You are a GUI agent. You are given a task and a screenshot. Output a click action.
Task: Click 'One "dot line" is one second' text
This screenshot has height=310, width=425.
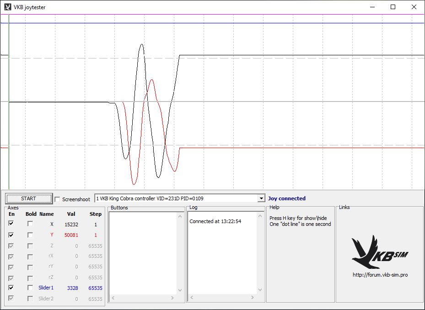point(300,224)
